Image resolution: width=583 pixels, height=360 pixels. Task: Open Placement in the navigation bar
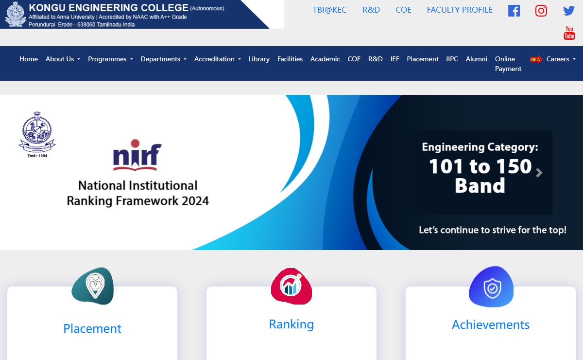tap(423, 59)
